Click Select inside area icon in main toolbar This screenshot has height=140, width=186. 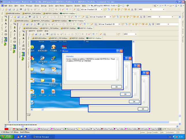tap(53, 9)
